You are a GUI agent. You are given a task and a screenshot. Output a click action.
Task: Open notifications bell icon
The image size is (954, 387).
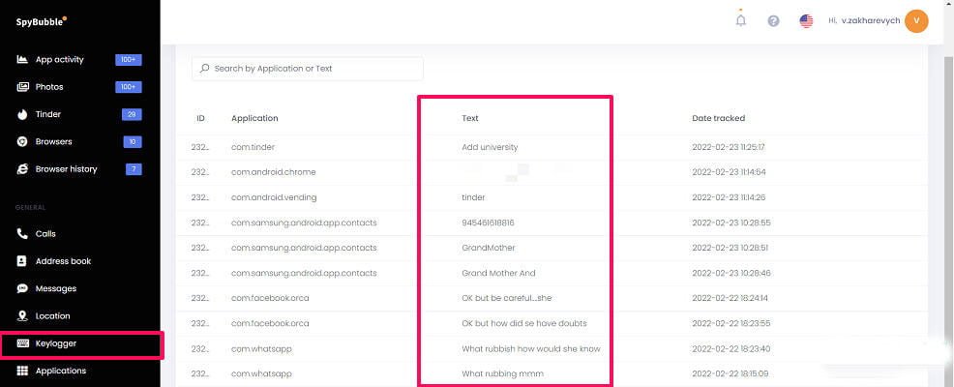click(x=740, y=20)
